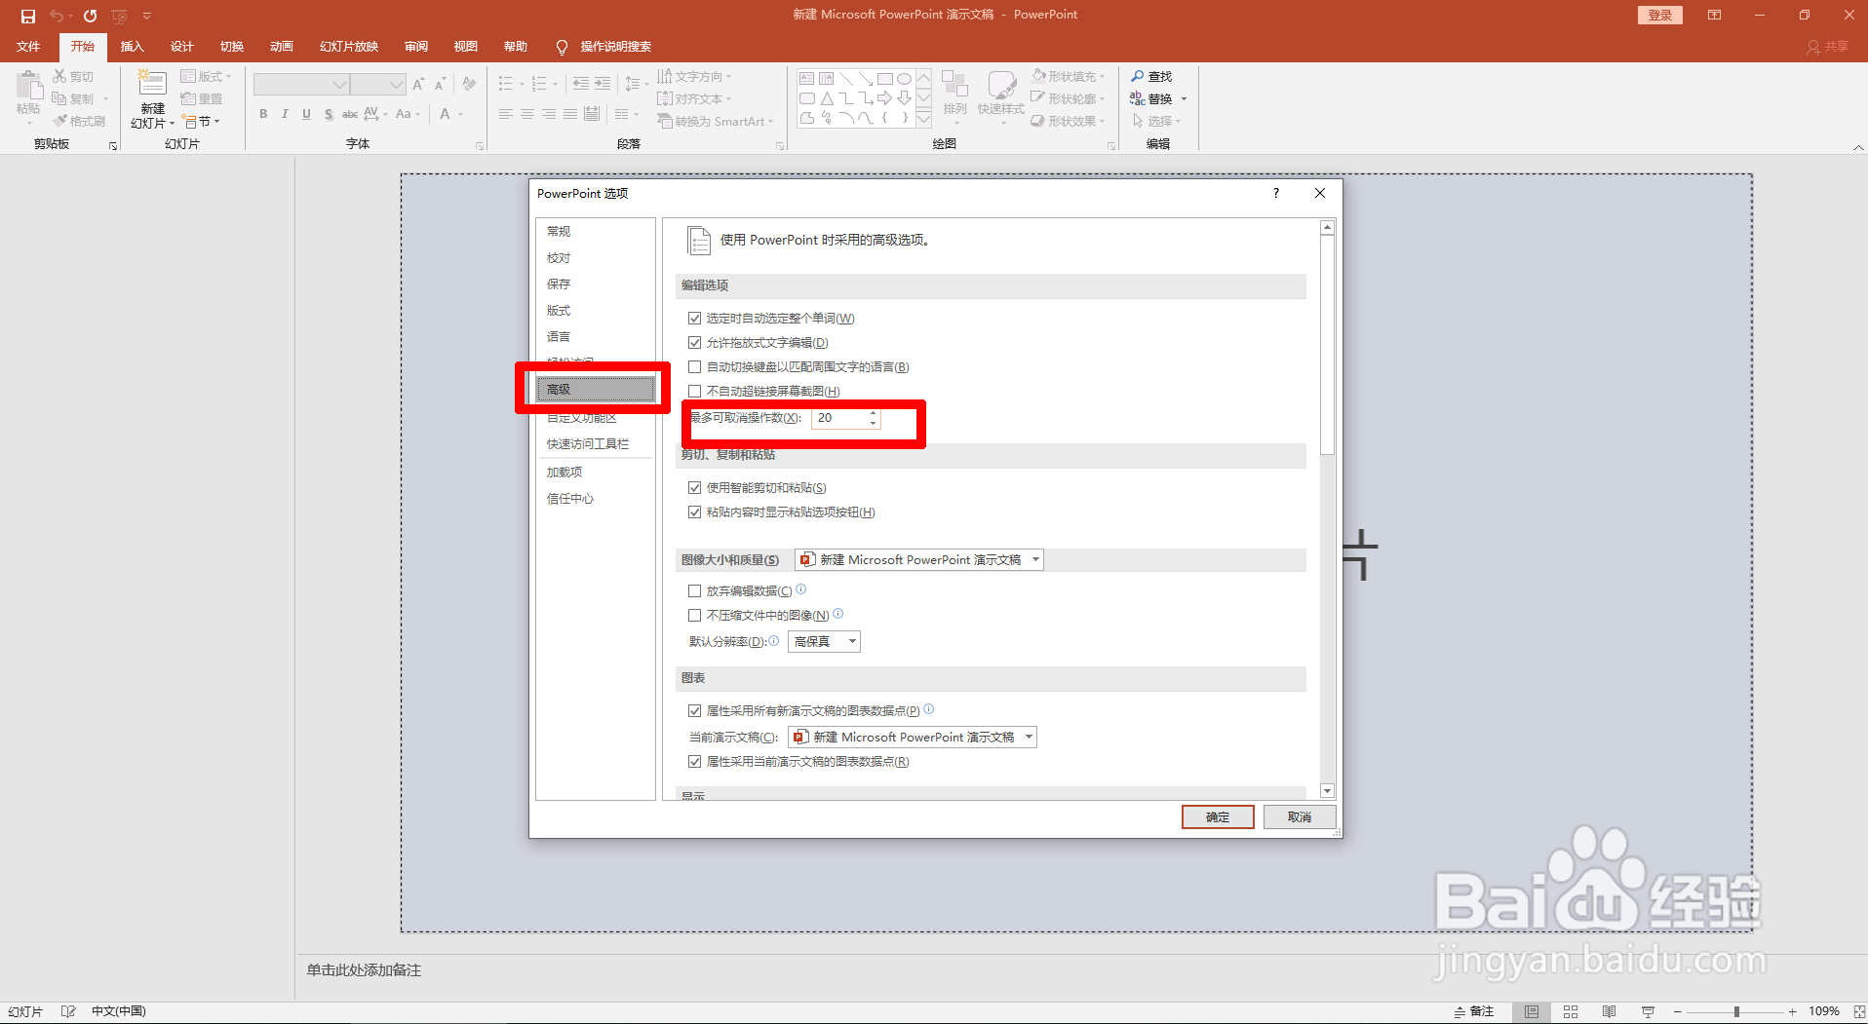The height and width of the screenshot is (1024, 1868).
Task: Switch to View 视图 ribbon tab
Action: [x=465, y=47]
